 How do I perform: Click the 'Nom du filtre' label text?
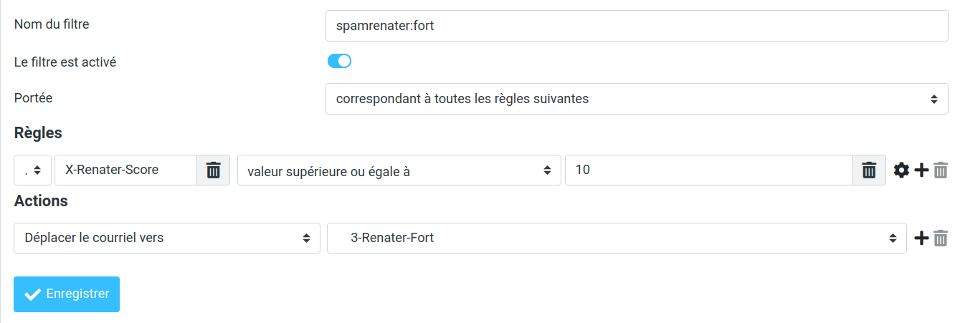coord(52,24)
